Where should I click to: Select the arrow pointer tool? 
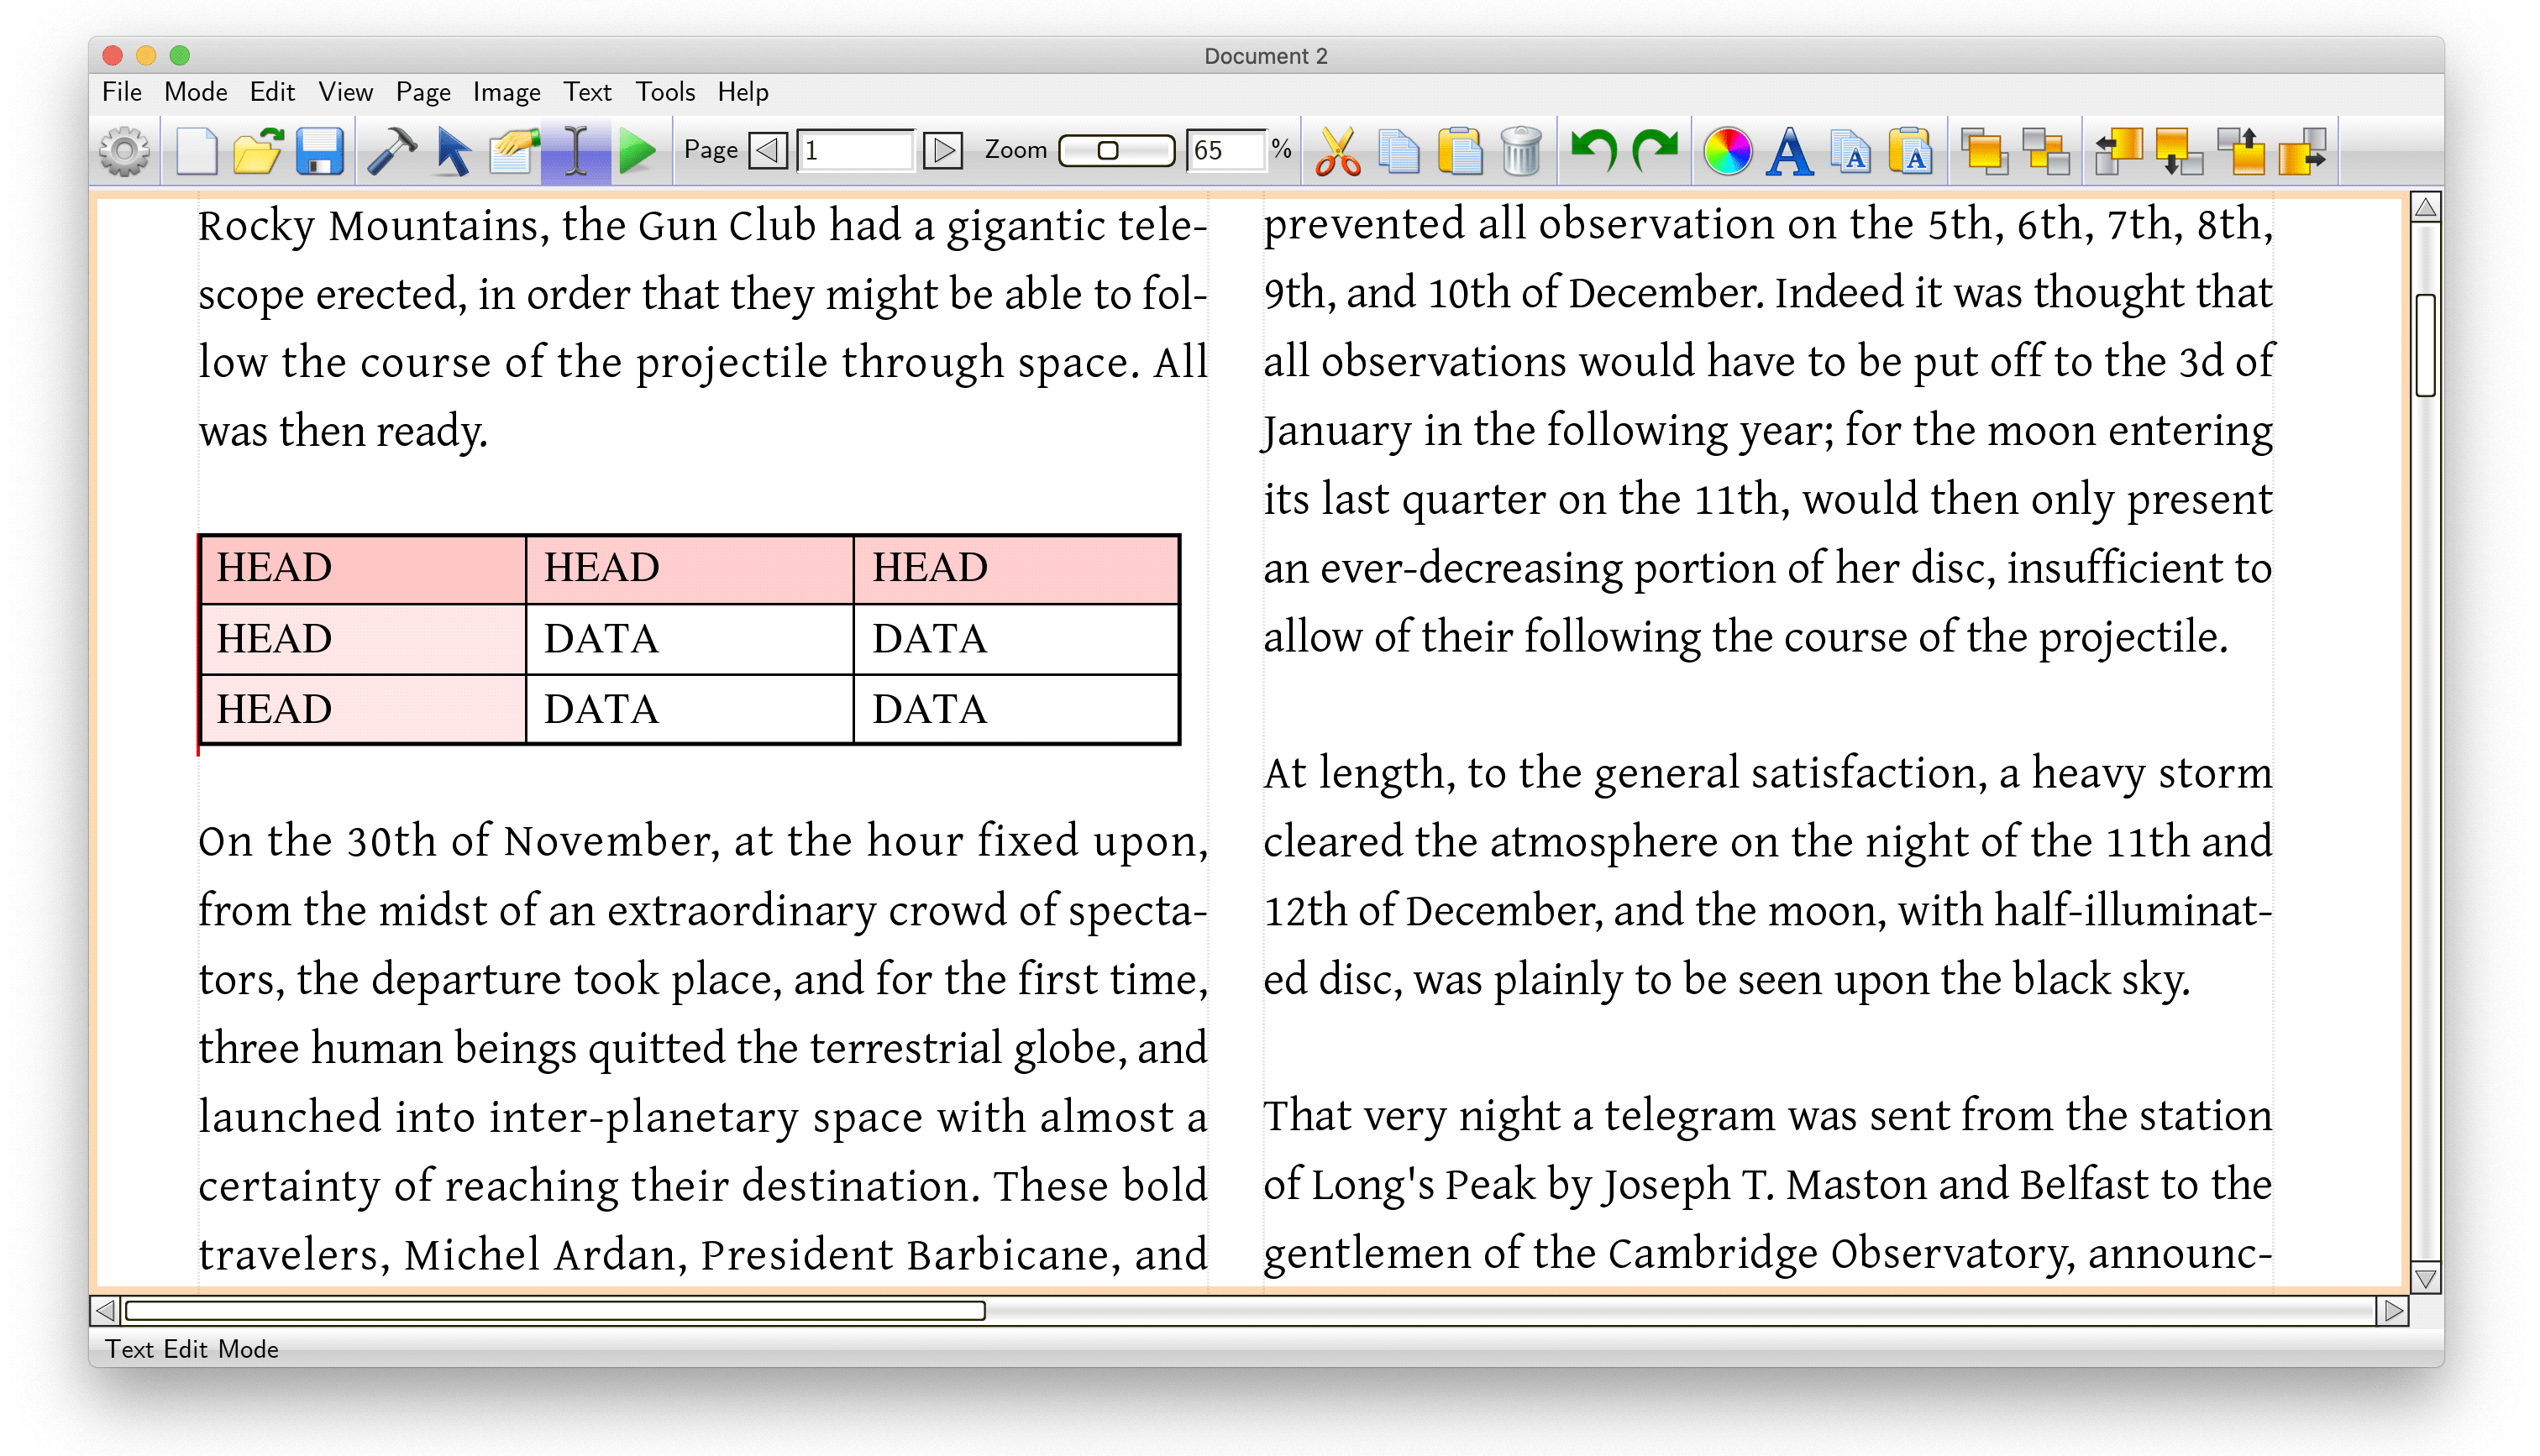tap(453, 151)
